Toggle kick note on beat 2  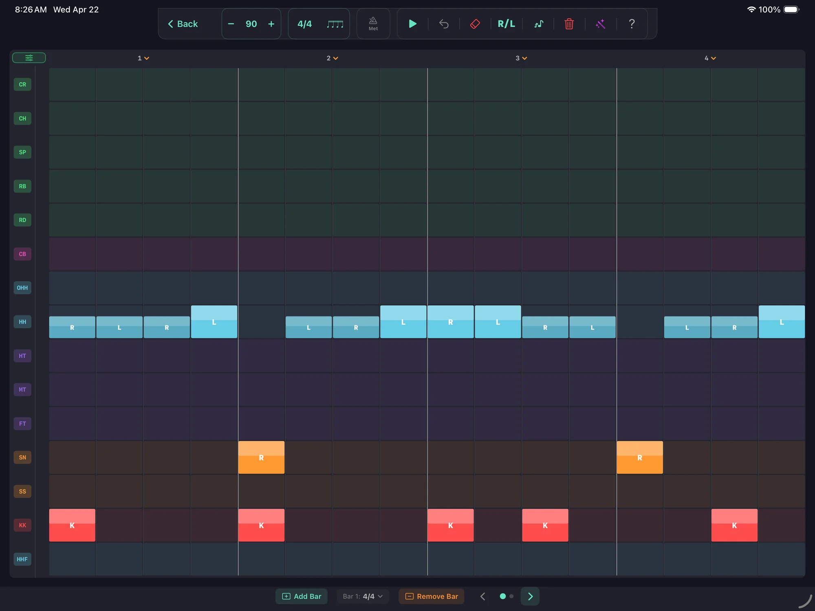click(x=261, y=525)
